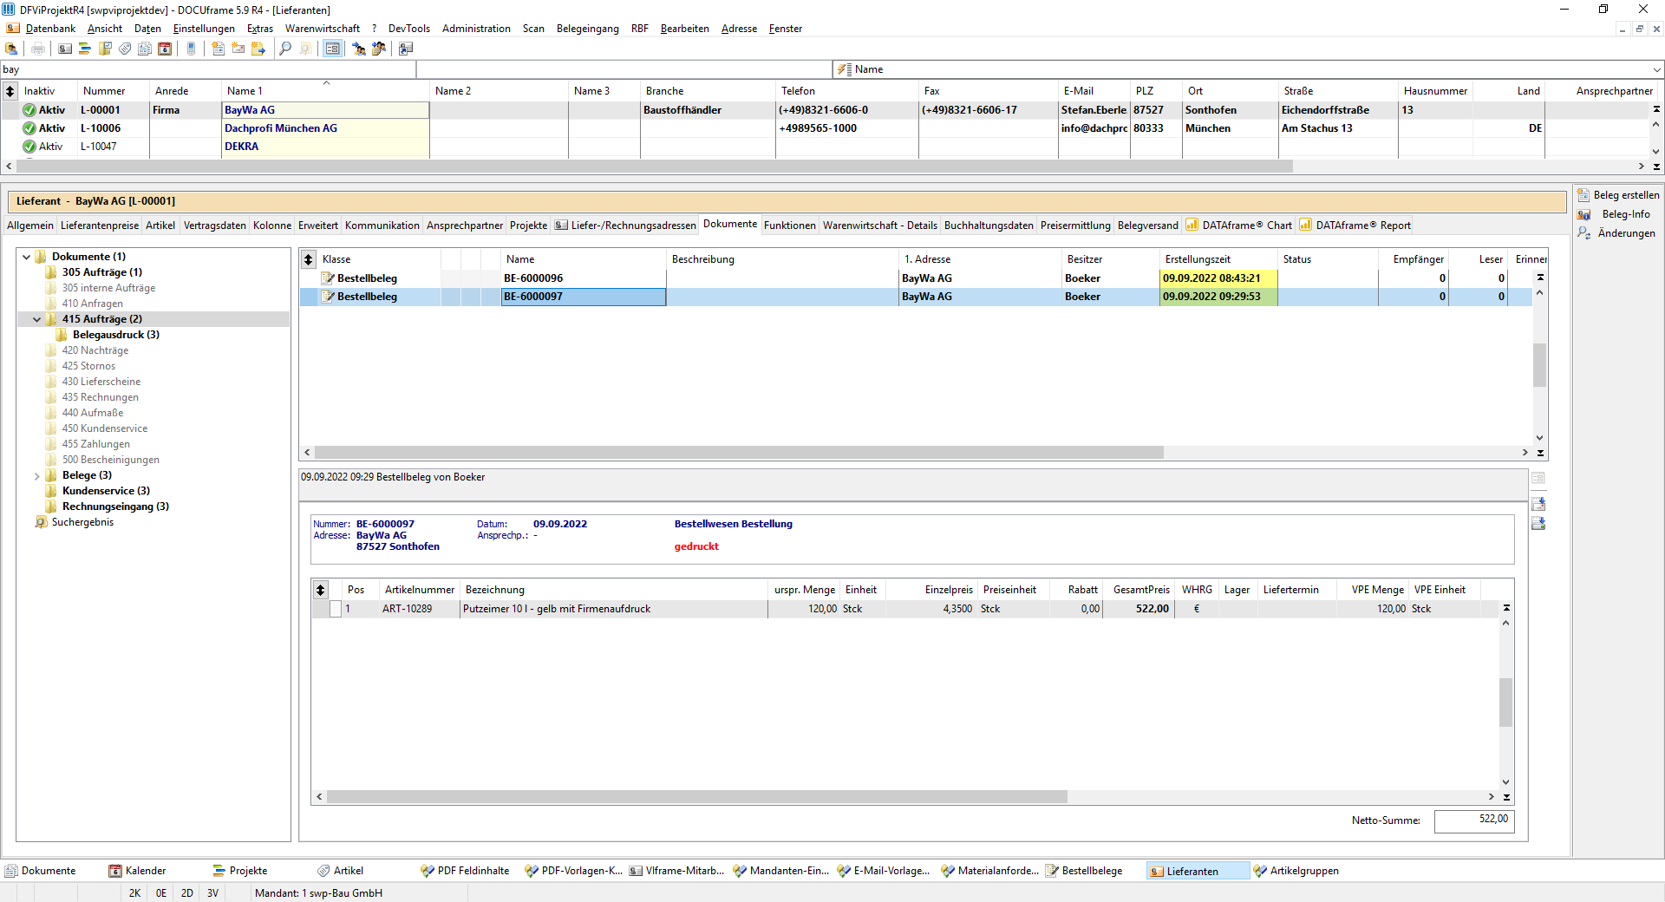Click the users with arrow toolbar icon
This screenshot has height=902, width=1665.
click(359, 49)
